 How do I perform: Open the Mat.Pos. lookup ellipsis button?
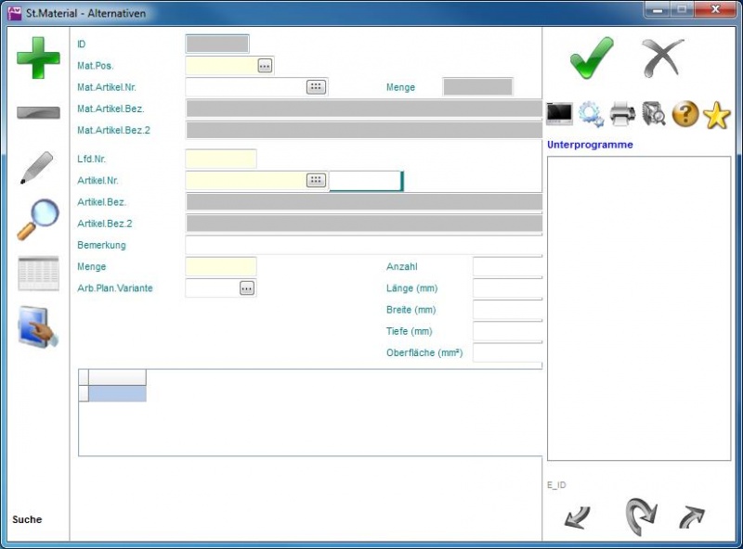pos(265,66)
